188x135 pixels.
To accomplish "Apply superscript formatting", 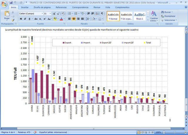I will pyautogui.click(x=45, y=19).
